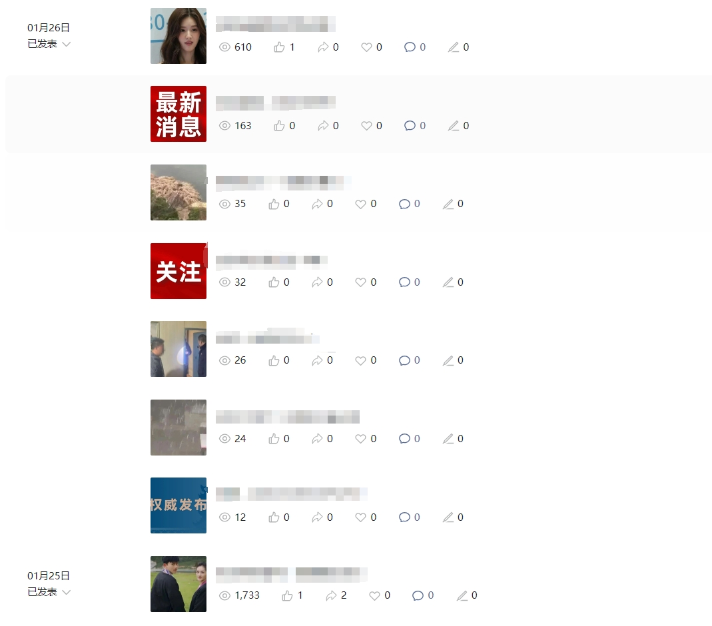
Task: Open the couple photo thumbnail for 01月25日
Action: click(178, 584)
